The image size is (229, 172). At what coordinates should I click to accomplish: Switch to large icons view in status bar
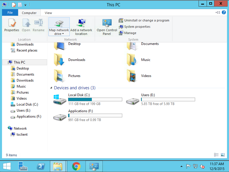(223, 155)
